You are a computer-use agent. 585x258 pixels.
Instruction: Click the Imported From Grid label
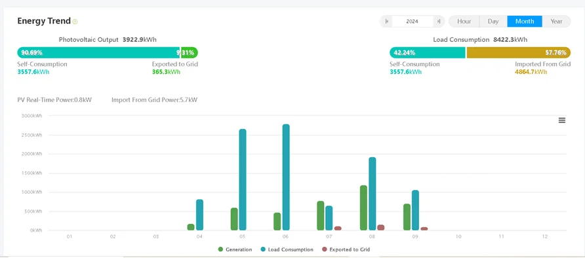(543, 64)
